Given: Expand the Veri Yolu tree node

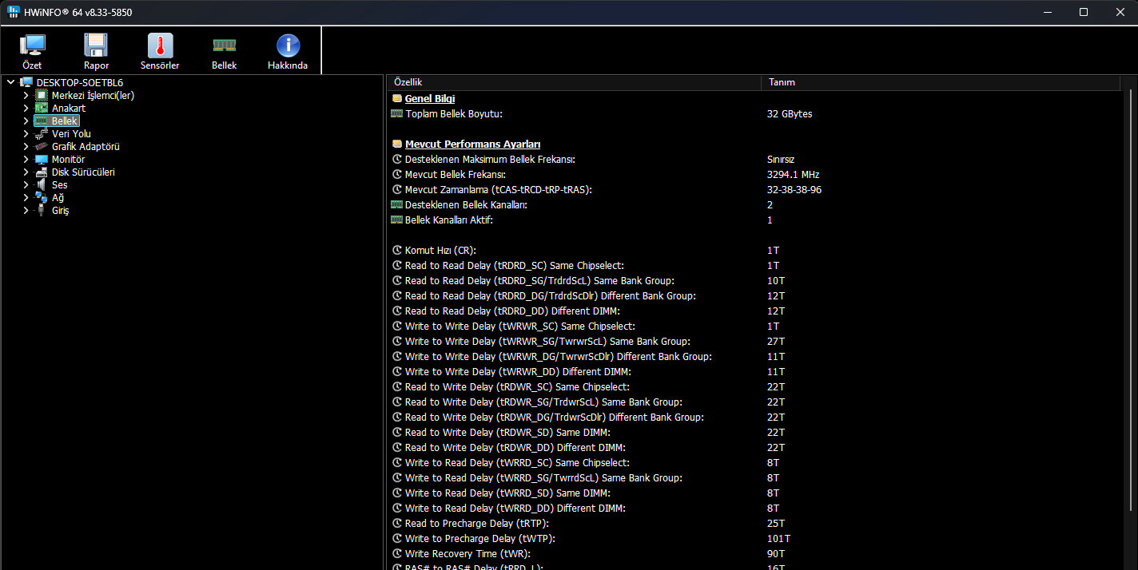Looking at the screenshot, I should coord(26,133).
